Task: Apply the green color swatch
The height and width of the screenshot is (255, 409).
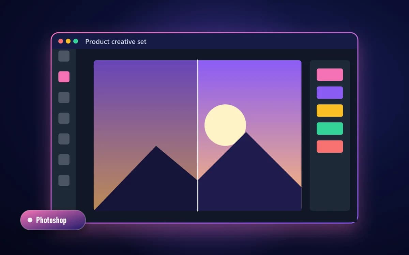Action: [x=330, y=129]
